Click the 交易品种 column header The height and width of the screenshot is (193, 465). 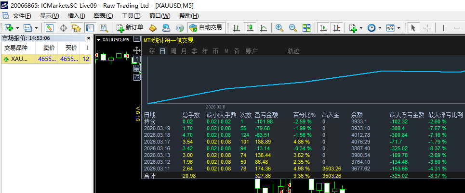pyautogui.click(x=18, y=48)
